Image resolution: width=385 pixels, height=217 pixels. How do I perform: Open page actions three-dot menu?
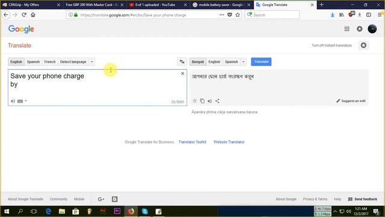click(222, 14)
